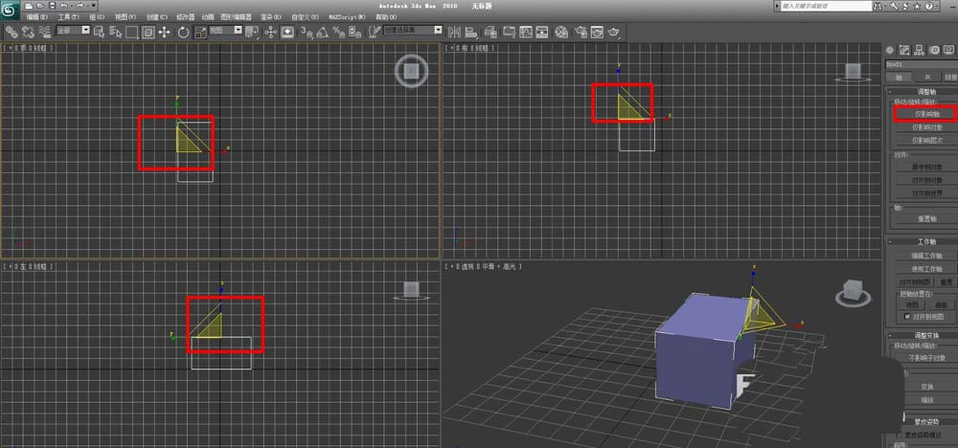The image size is (958, 448).
Task: Select the Select and Rotate tool
Action: [x=183, y=32]
